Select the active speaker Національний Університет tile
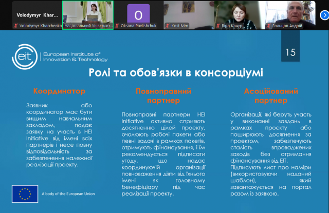Image resolution: width=329 pixels, height=213 pixels. [x=88, y=15]
